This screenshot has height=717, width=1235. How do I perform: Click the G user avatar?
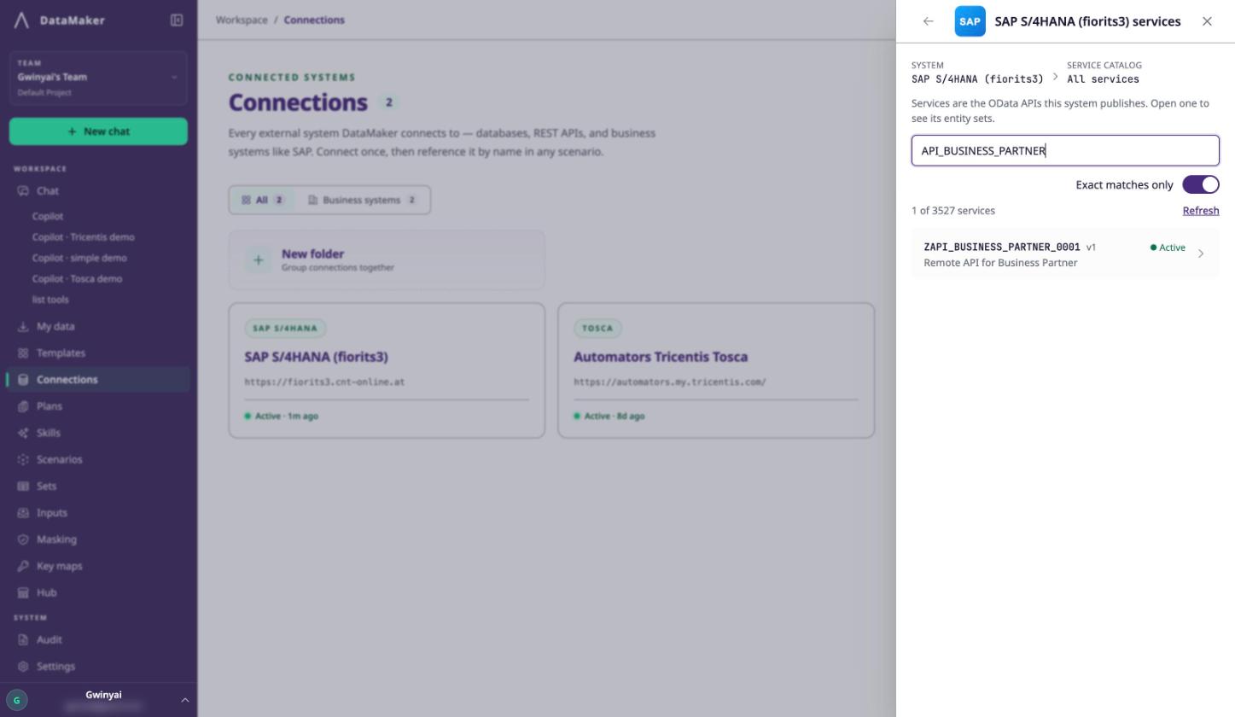click(x=16, y=700)
